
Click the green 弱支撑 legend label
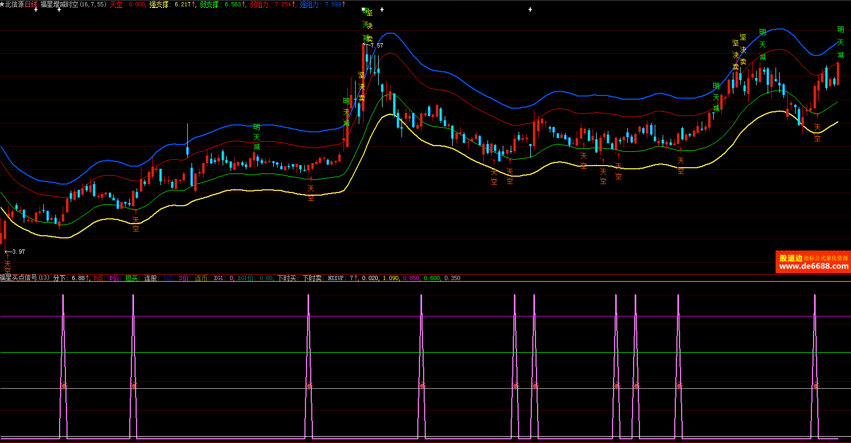tap(210, 4)
